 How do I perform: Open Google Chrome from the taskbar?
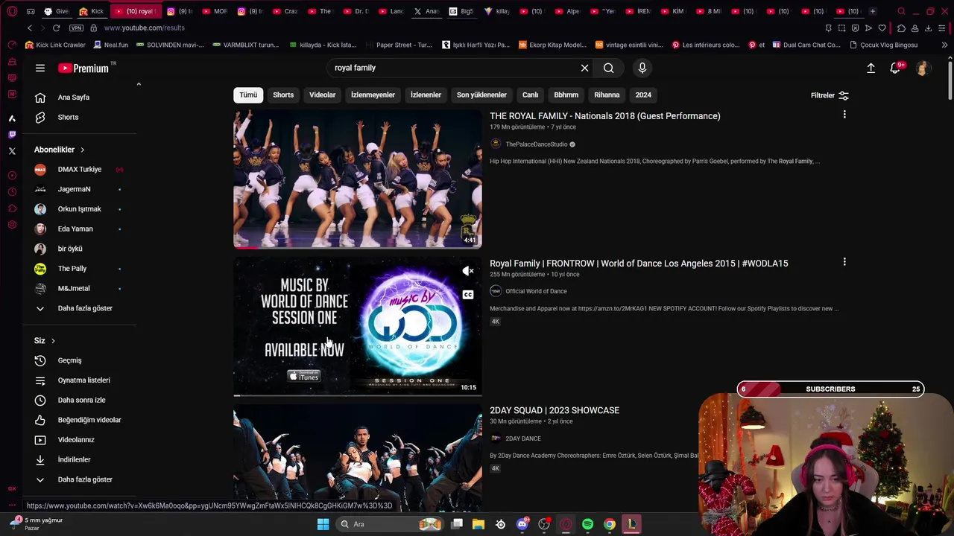click(610, 524)
